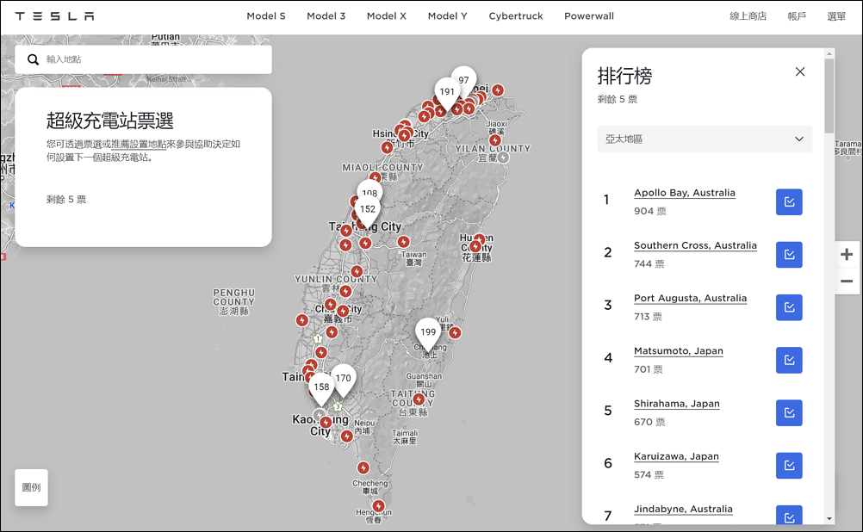Expand the 亞太地區 region dropdown
The image size is (863, 532).
[x=705, y=139]
